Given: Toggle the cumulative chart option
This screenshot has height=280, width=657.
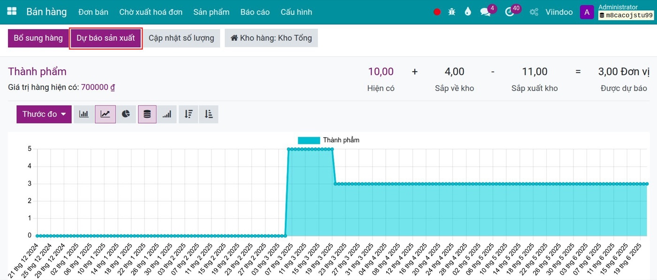Looking at the screenshot, I should [167, 114].
